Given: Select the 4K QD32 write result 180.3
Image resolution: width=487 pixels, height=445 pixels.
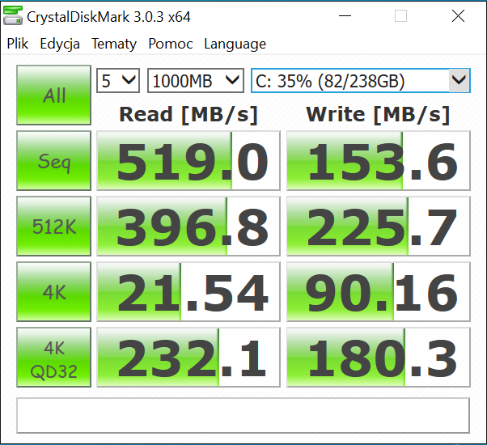Looking at the screenshot, I should point(379,357).
